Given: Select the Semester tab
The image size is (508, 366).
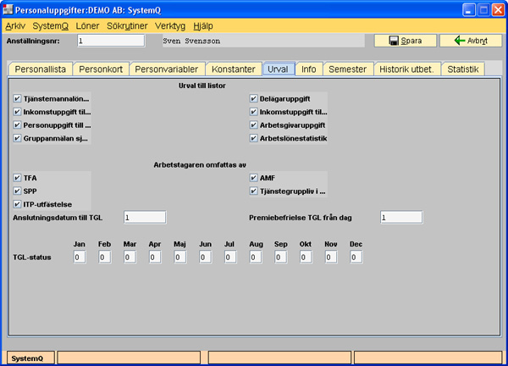Looking at the screenshot, I should (x=348, y=69).
